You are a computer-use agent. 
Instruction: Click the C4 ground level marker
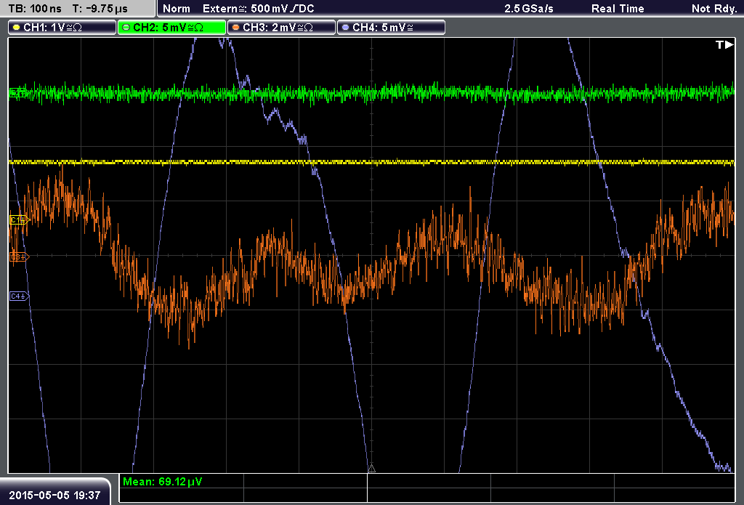click(20, 296)
